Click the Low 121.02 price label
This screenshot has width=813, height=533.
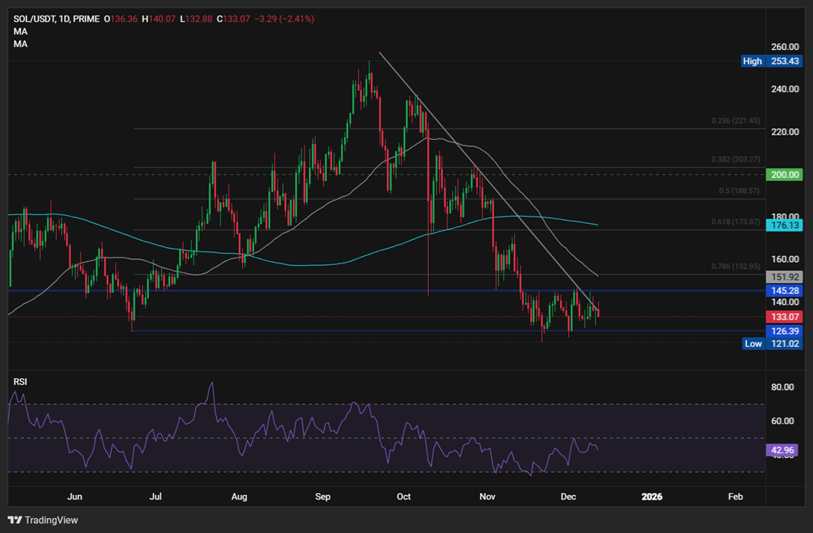click(771, 343)
